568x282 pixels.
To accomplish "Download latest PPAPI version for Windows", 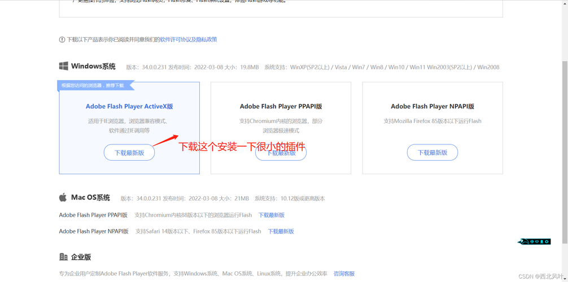I will (x=281, y=152).
